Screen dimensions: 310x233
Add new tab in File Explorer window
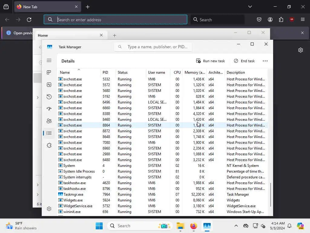tap(114, 35)
